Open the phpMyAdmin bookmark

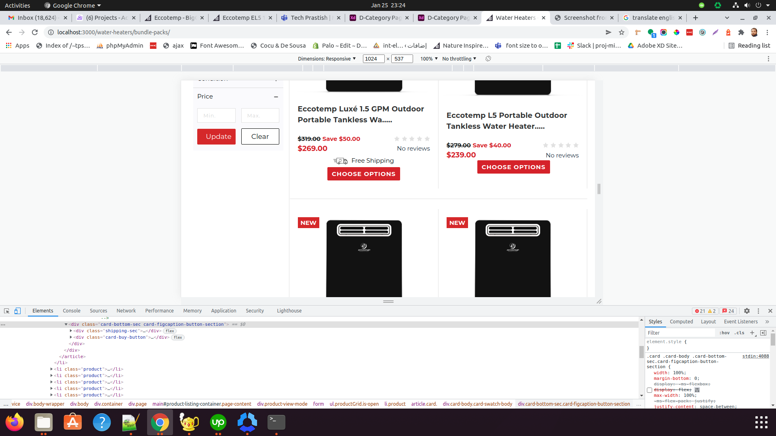[120, 46]
